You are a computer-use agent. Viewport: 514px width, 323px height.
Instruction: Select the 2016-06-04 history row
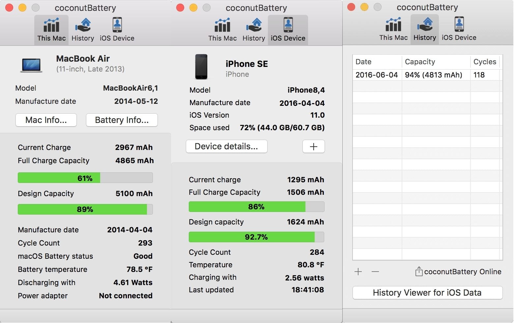click(x=427, y=75)
